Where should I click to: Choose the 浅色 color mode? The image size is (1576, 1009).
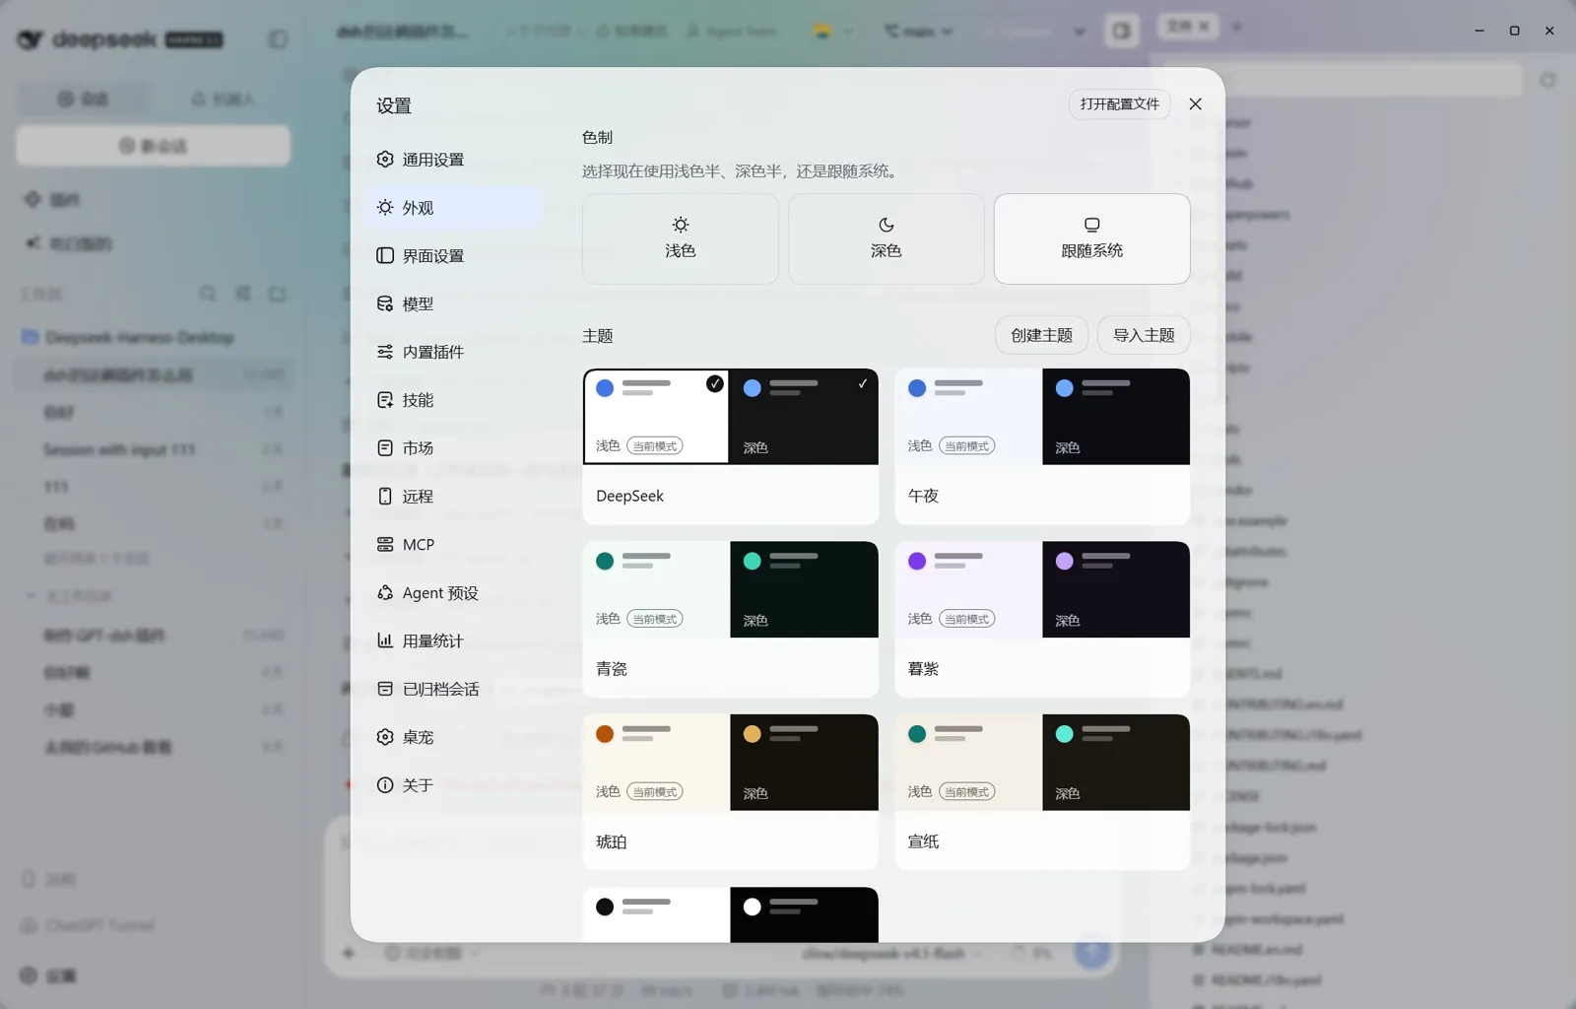[x=680, y=238]
